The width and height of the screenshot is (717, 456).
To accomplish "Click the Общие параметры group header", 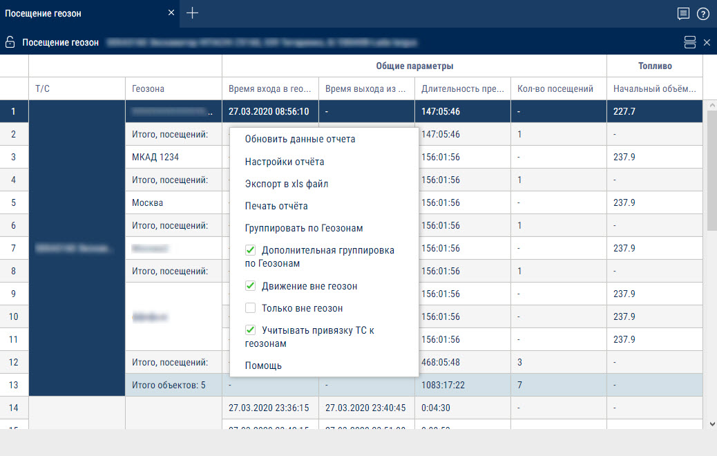I will [414, 66].
